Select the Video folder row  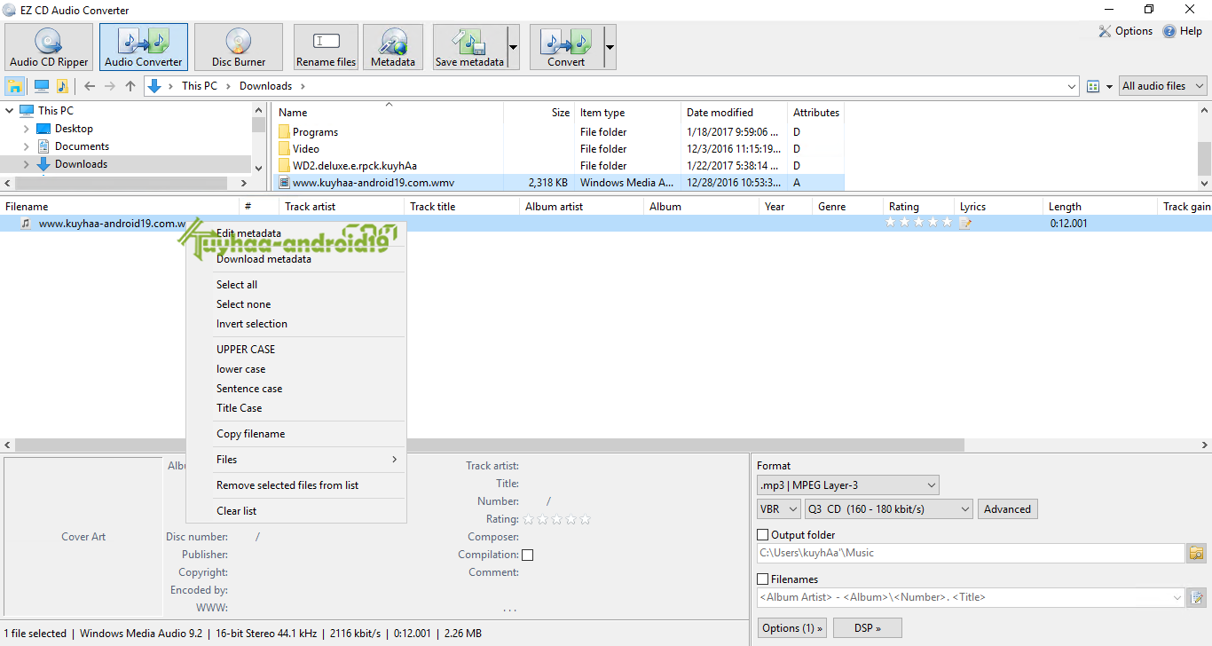coord(559,149)
